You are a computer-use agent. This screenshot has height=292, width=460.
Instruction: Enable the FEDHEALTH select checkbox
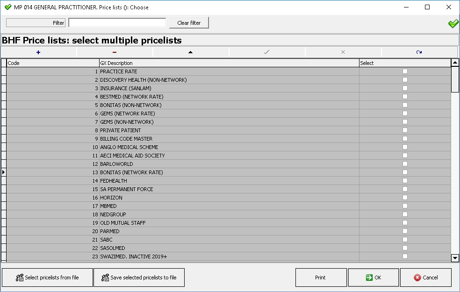(x=405, y=181)
